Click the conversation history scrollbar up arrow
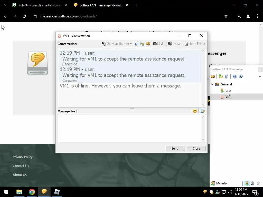 pos(203,51)
